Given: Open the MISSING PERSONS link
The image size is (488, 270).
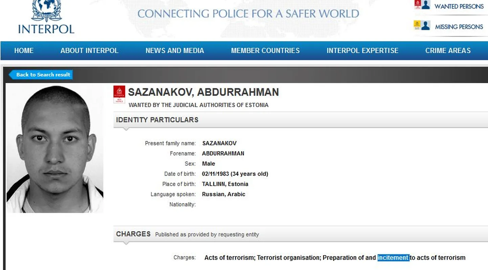Looking at the screenshot, I should tap(459, 27).
